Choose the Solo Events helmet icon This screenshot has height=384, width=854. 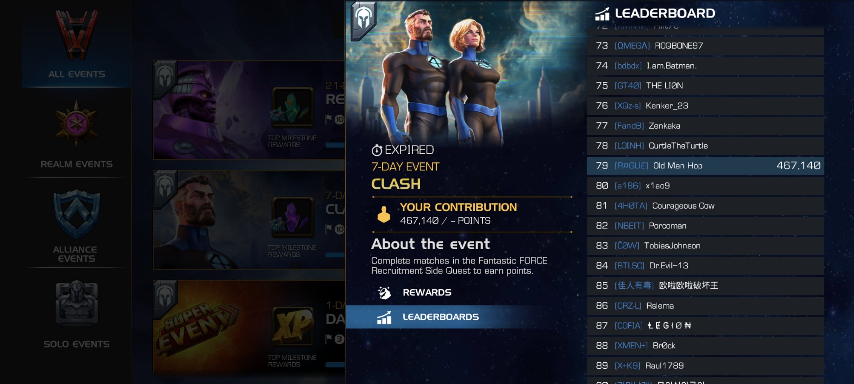[x=77, y=304]
